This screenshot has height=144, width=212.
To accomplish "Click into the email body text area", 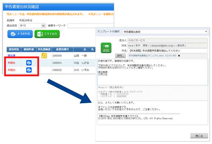I will click(x=153, y=72).
